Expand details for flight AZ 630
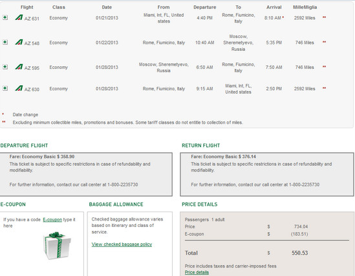The width and height of the screenshot is (355, 276). (5, 88)
